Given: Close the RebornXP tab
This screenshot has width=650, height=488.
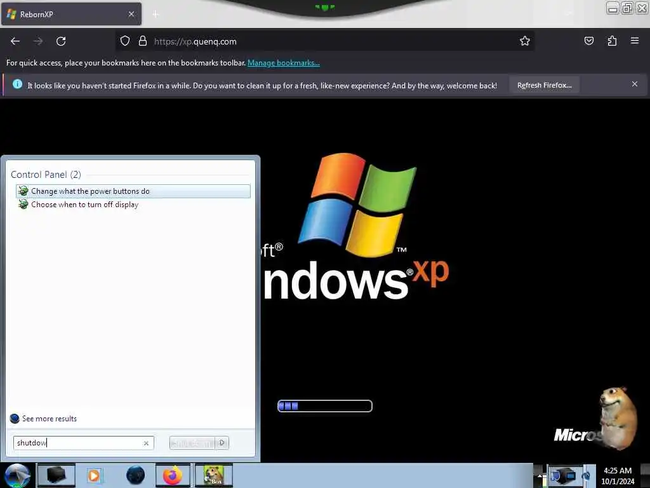Looking at the screenshot, I should 131,14.
